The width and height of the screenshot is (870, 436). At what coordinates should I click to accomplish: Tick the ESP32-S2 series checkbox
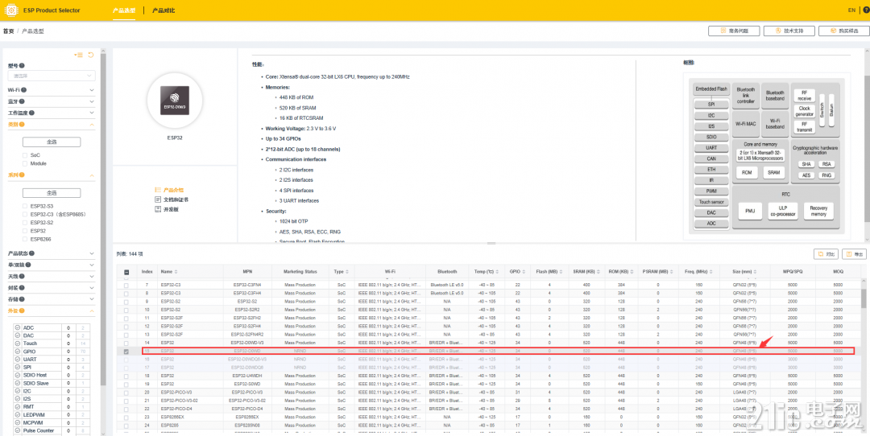click(25, 222)
